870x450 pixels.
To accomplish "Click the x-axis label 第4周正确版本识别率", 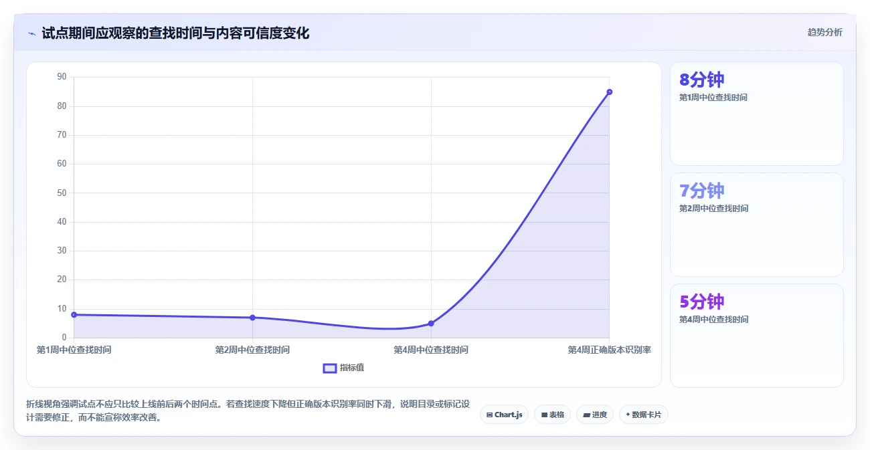I will pyautogui.click(x=610, y=350).
